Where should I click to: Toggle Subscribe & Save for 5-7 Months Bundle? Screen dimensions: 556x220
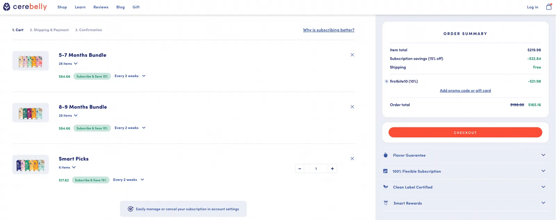[x=92, y=76]
